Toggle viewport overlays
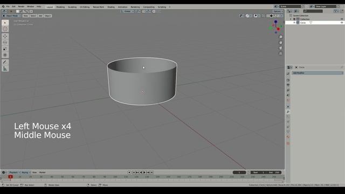Viewport: 345px width, 194px height. point(256,16)
